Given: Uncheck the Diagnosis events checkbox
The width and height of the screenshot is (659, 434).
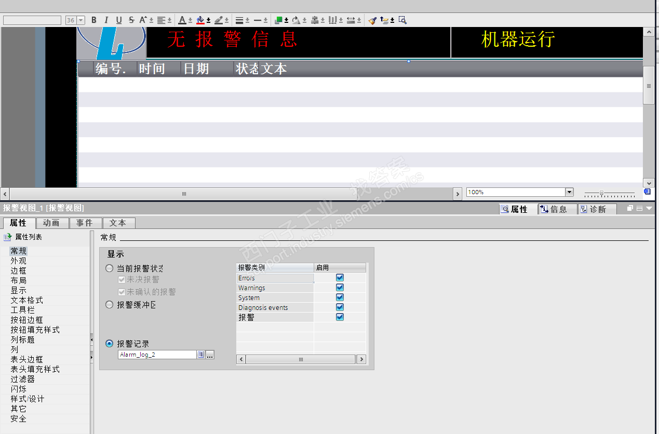Looking at the screenshot, I should pos(340,307).
